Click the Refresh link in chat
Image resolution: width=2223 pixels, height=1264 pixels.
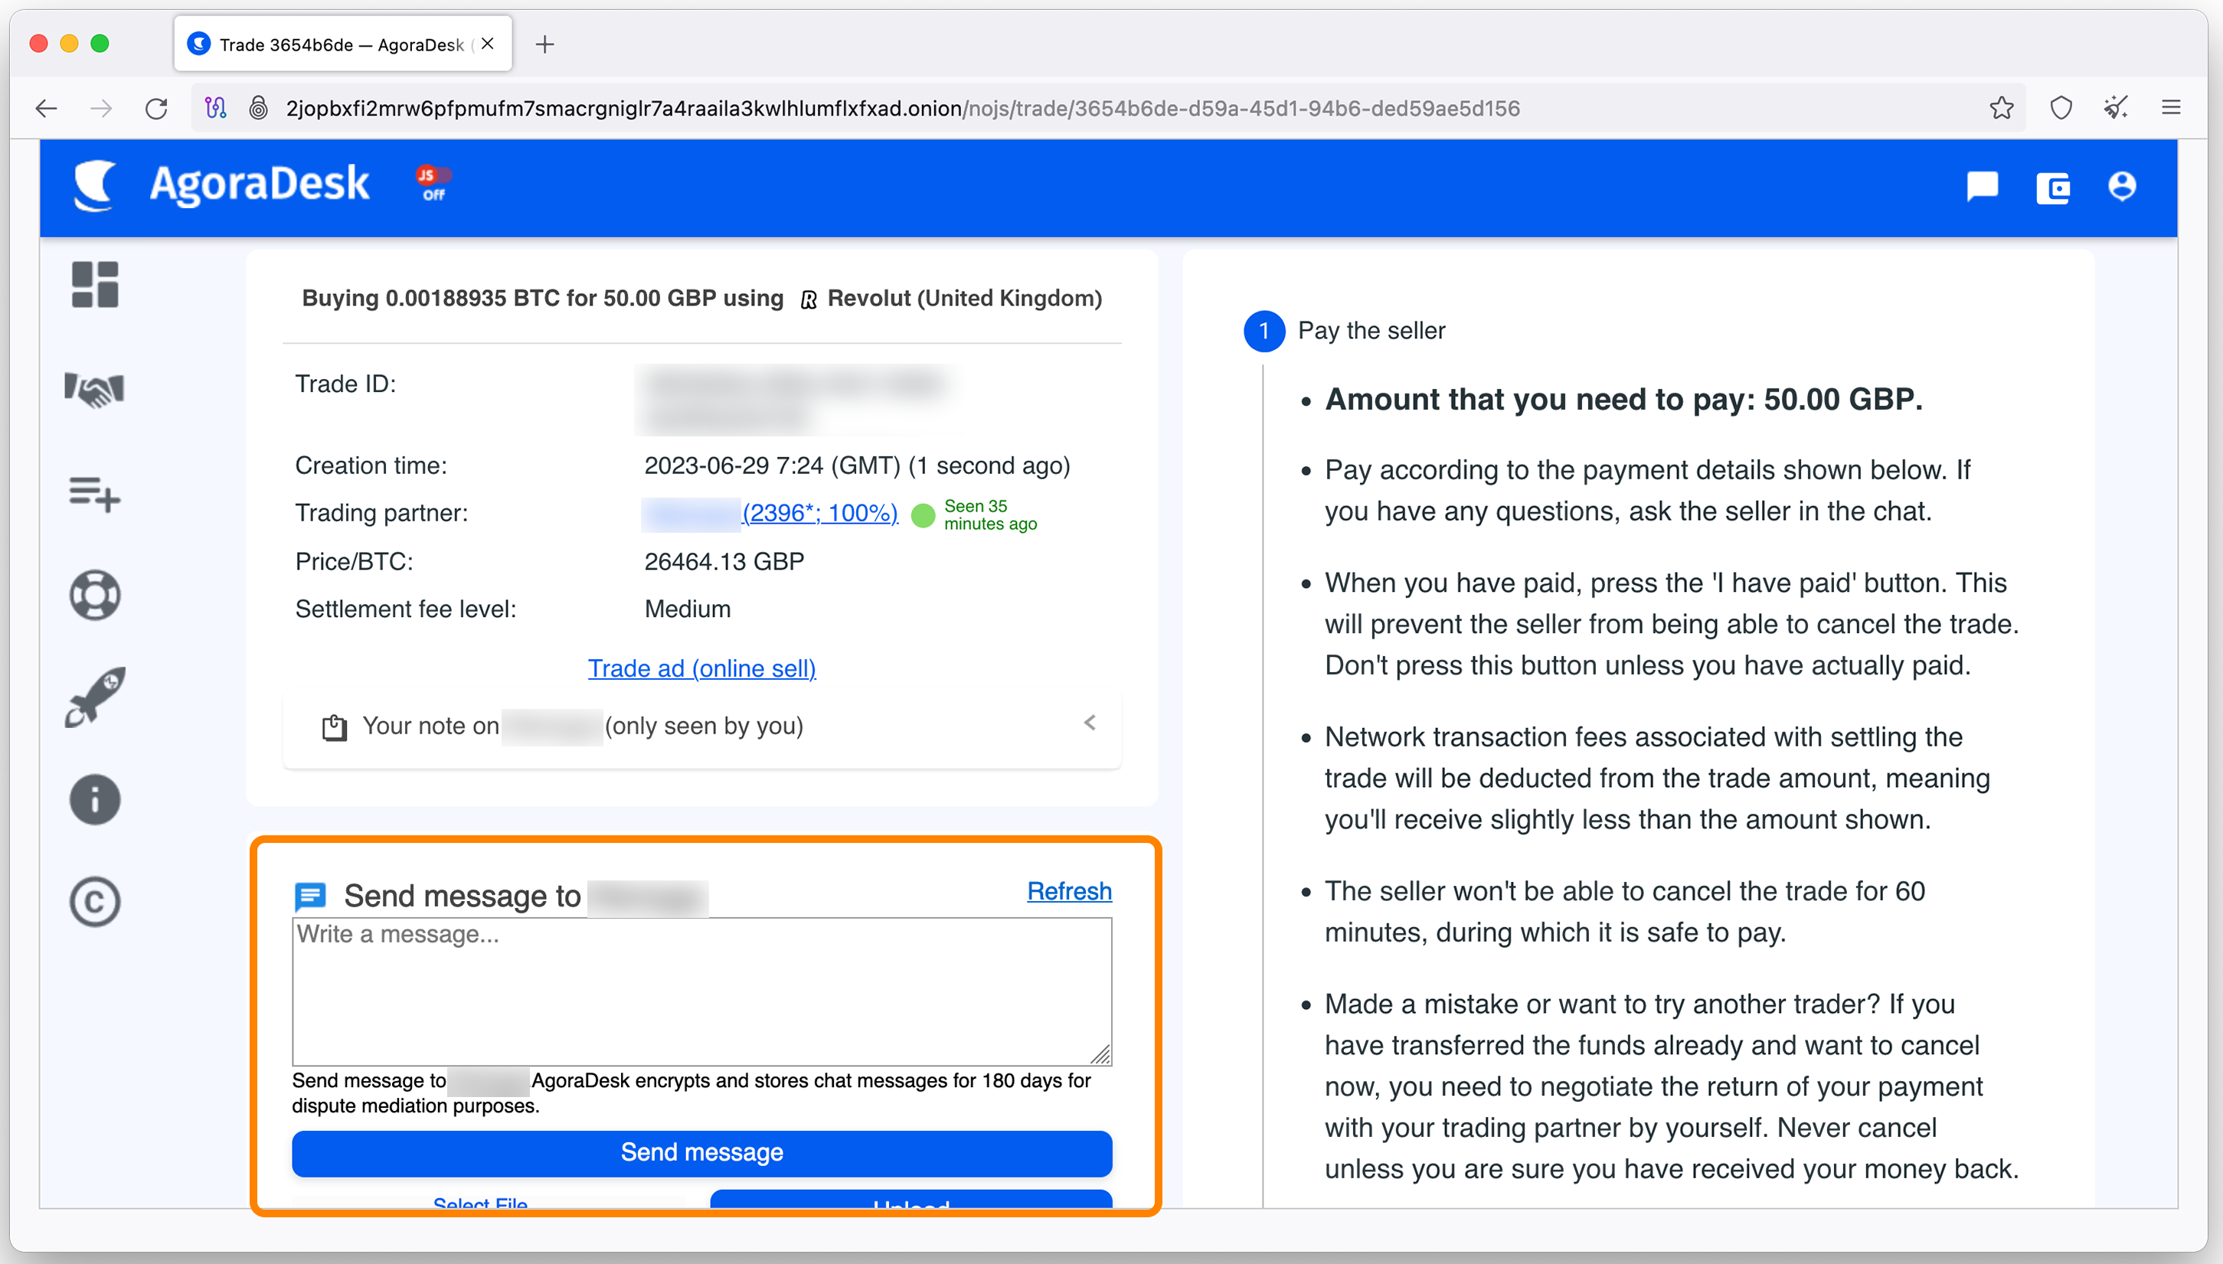1070,892
